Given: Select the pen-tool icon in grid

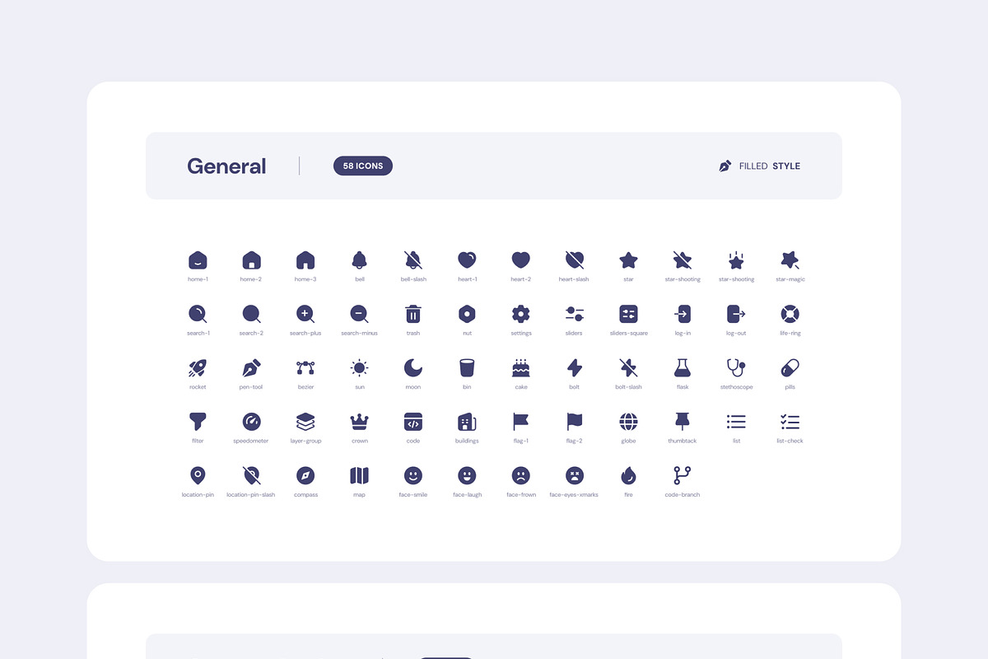Looking at the screenshot, I should pos(251,367).
